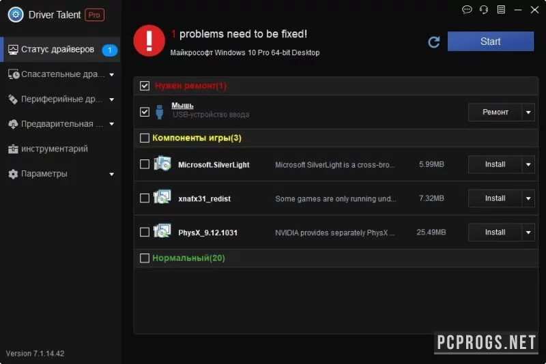
Task: Click the xnafx31_redist package icon
Action: (162, 197)
